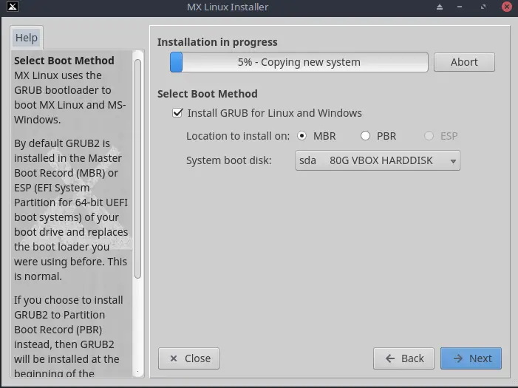Click the Installation in progress heading
This screenshot has width=518, height=388.
217,42
